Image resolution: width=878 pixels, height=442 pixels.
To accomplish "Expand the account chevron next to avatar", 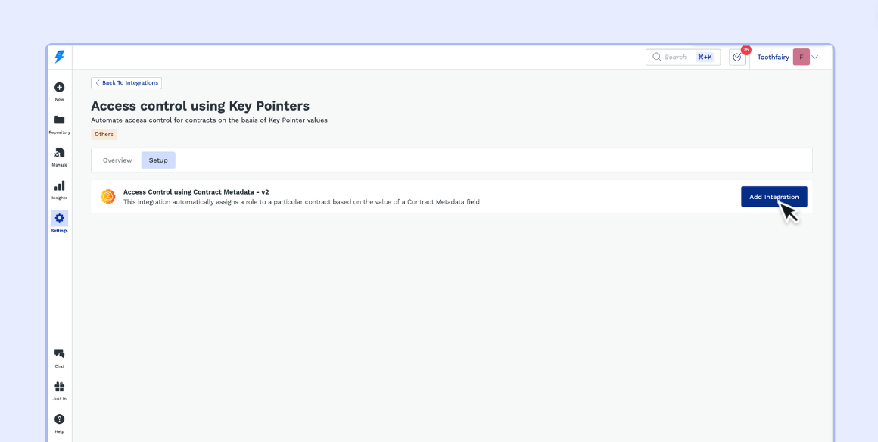I will coord(815,58).
